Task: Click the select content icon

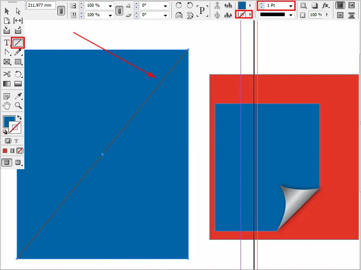Action: [217, 15]
